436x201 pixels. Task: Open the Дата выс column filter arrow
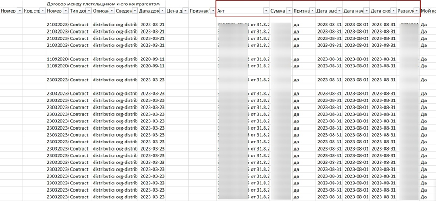pos(339,11)
